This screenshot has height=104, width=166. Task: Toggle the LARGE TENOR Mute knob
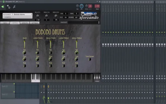37,66
